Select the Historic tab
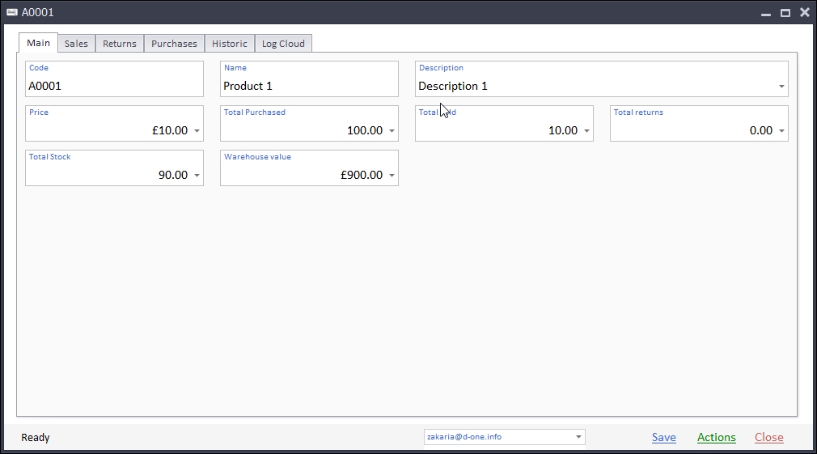This screenshot has width=817, height=454. pos(230,44)
